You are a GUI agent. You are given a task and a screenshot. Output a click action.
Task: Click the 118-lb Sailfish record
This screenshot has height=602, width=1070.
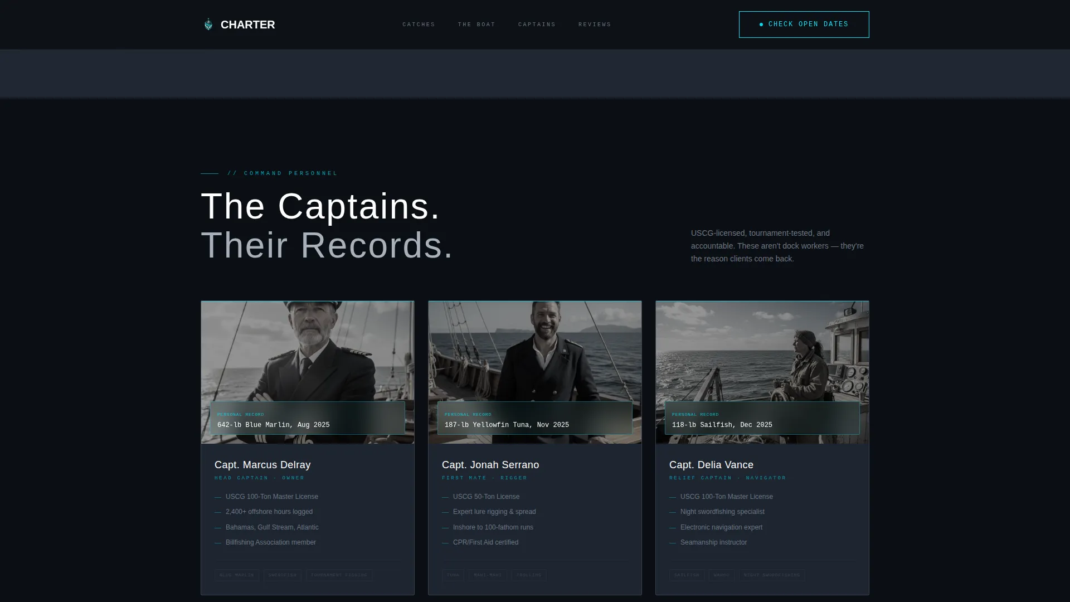point(762,418)
